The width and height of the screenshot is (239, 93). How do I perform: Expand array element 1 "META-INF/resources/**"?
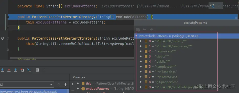click(141, 46)
